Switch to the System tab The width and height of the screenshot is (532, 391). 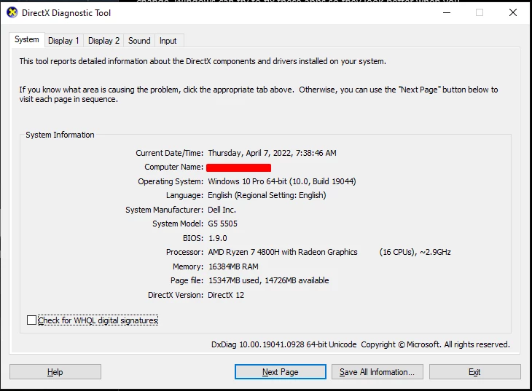click(x=27, y=39)
